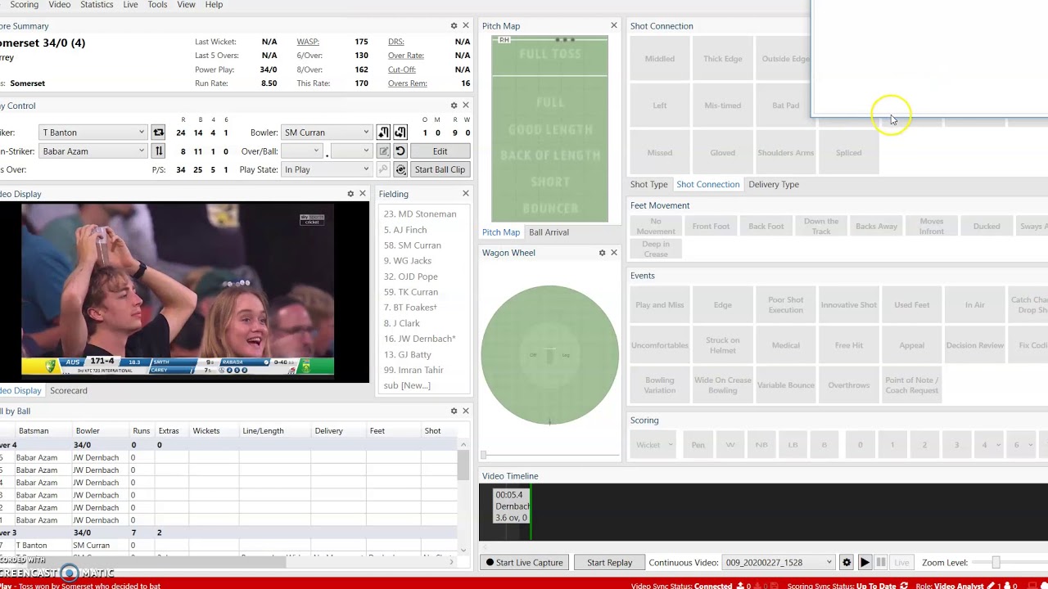This screenshot has height=589, width=1048.
Task: Close the Fielding panel
Action: click(466, 194)
